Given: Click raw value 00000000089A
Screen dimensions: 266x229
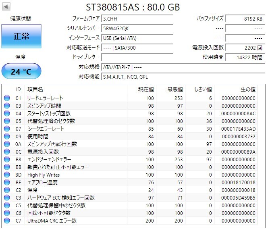Looking at the screenshot, I should (238, 152).
